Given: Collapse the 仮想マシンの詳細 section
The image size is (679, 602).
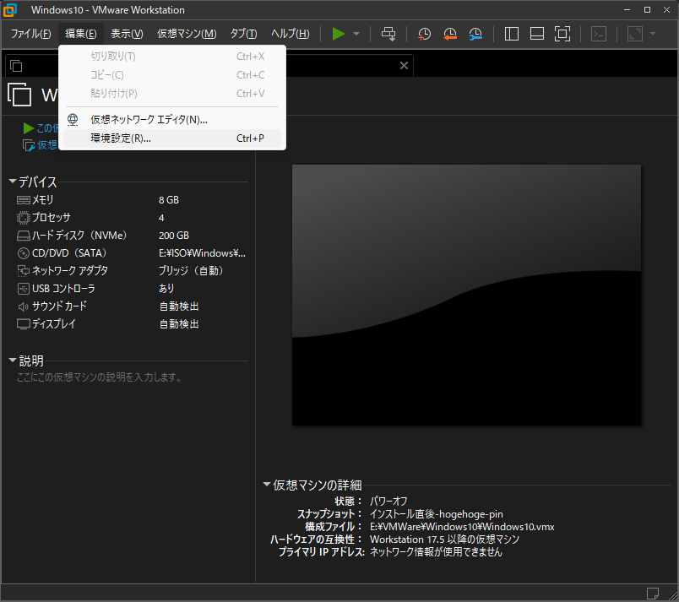Looking at the screenshot, I should click(x=267, y=485).
